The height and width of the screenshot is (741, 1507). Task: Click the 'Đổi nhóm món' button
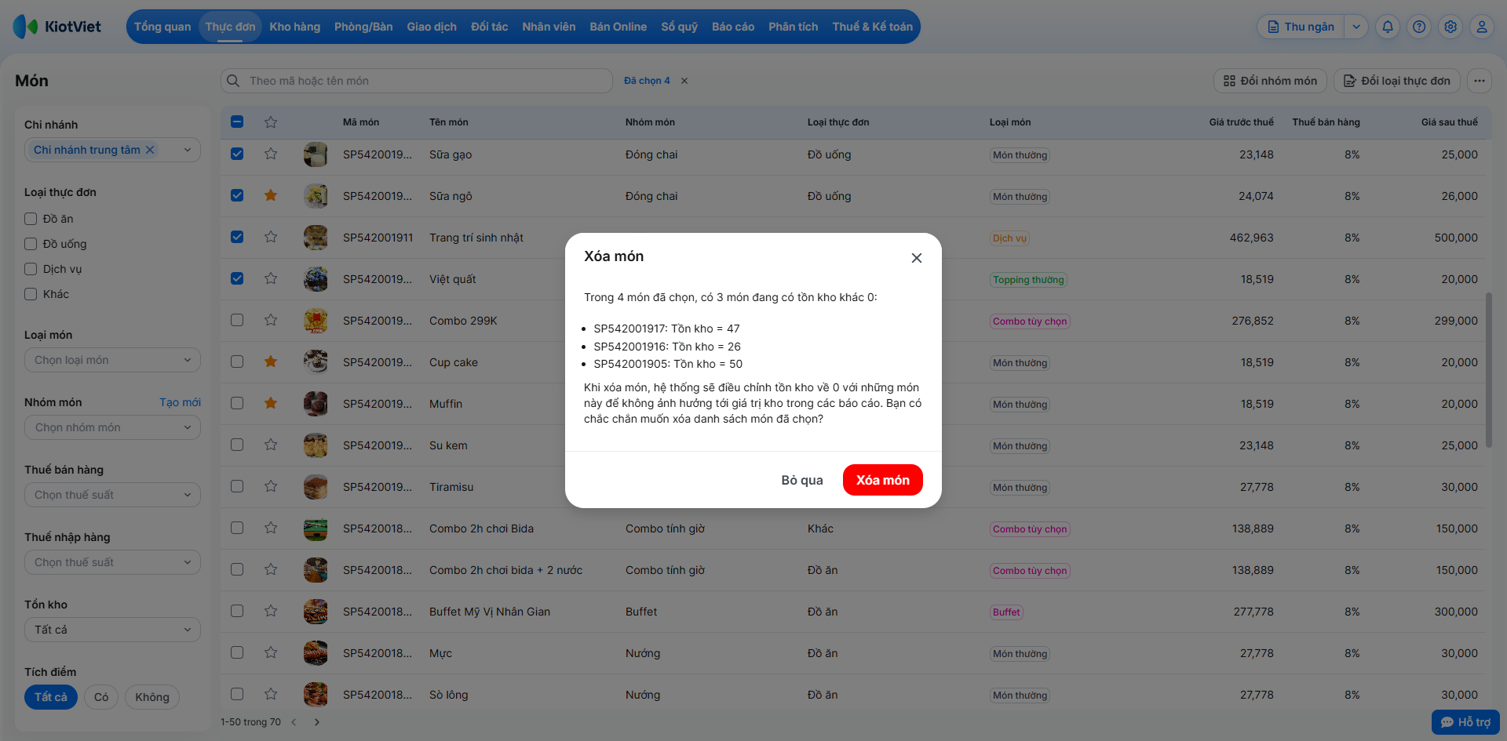click(x=1271, y=81)
